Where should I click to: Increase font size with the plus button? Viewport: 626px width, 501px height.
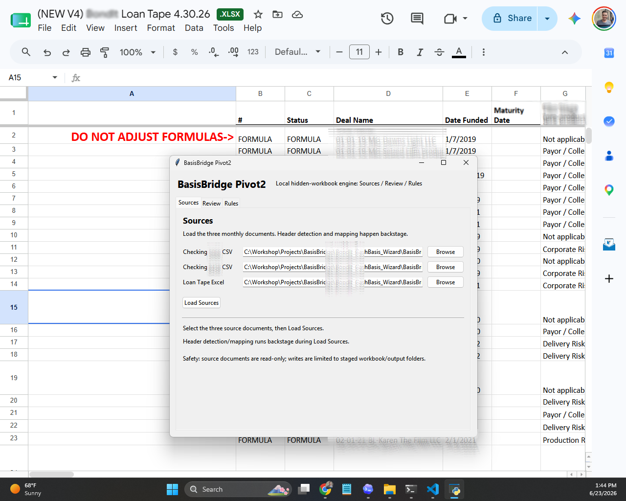click(379, 52)
